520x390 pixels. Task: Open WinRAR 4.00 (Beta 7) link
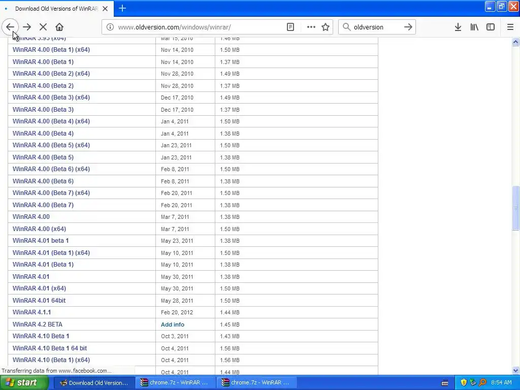(x=43, y=205)
